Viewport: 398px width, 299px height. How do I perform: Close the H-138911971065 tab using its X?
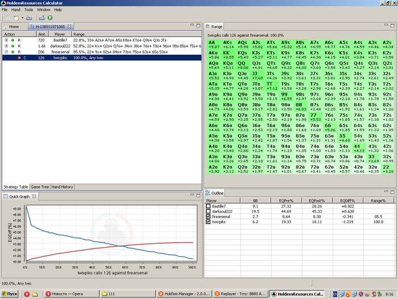69,27
